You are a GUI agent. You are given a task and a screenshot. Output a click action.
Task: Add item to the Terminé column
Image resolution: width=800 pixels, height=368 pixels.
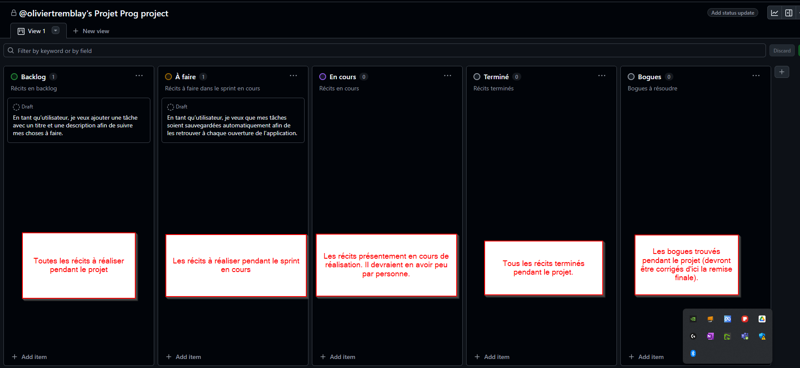pos(492,357)
